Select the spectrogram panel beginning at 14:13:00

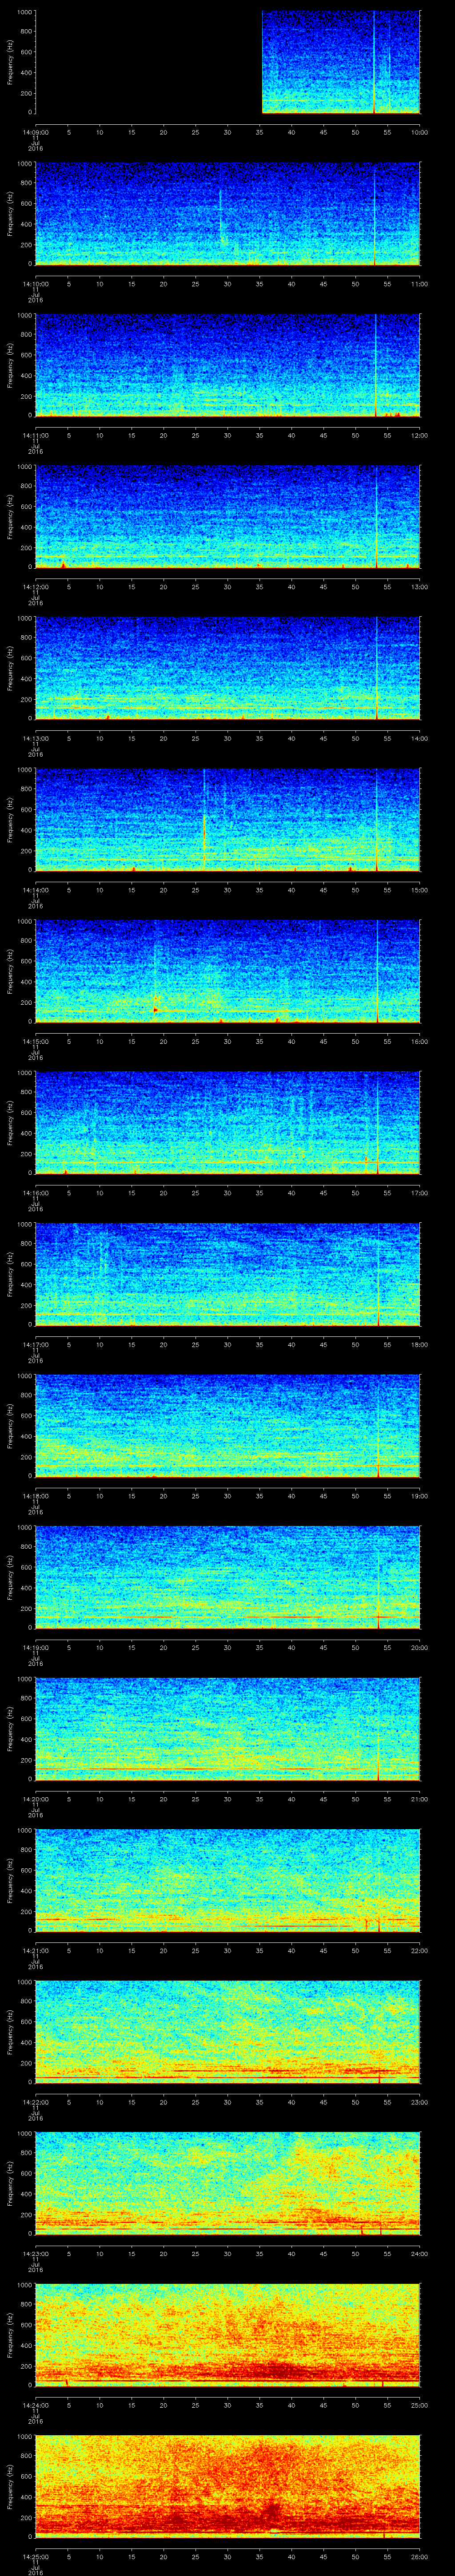click(x=227, y=668)
